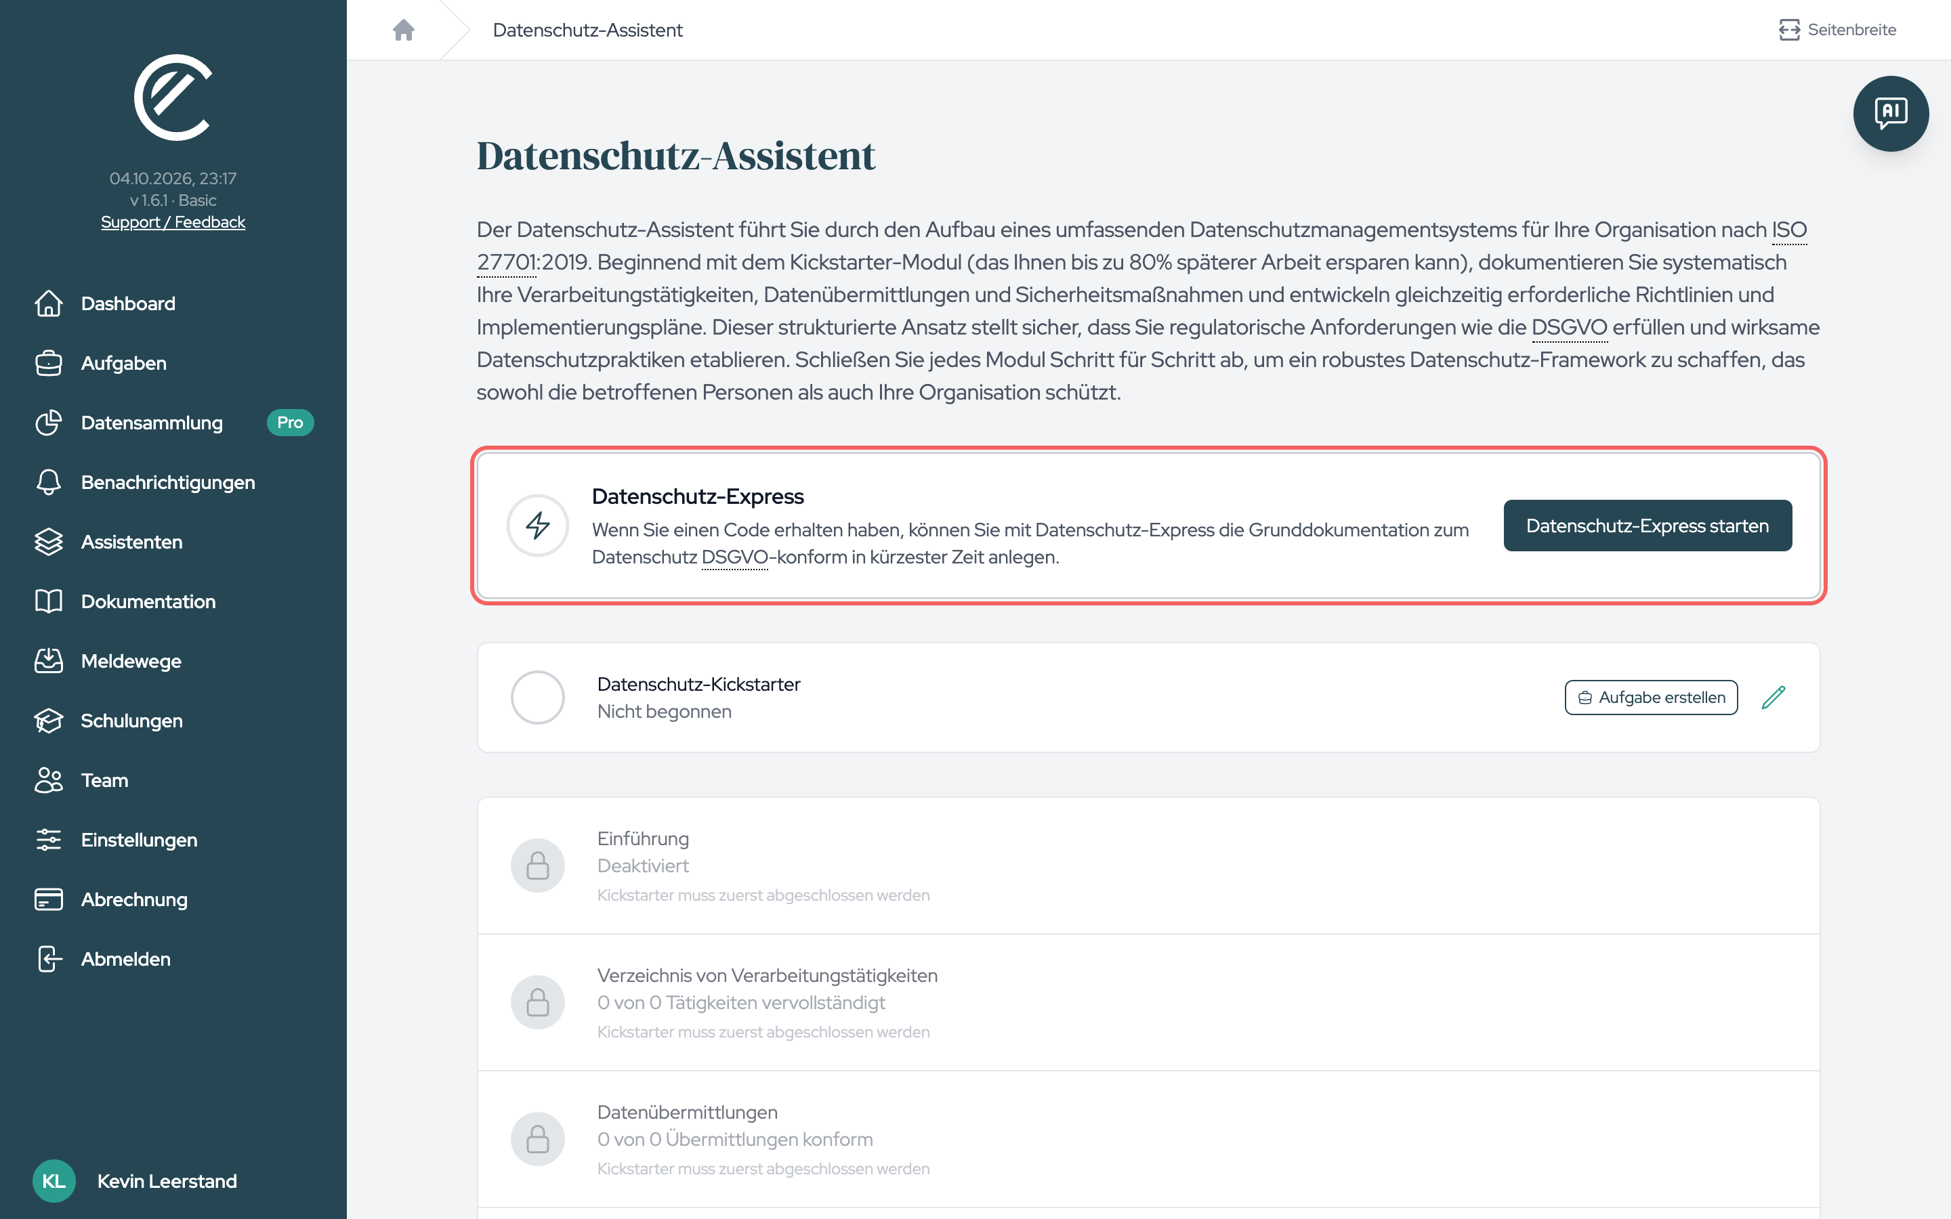Click the Seitenbreite page-width icon

pyautogui.click(x=1789, y=30)
